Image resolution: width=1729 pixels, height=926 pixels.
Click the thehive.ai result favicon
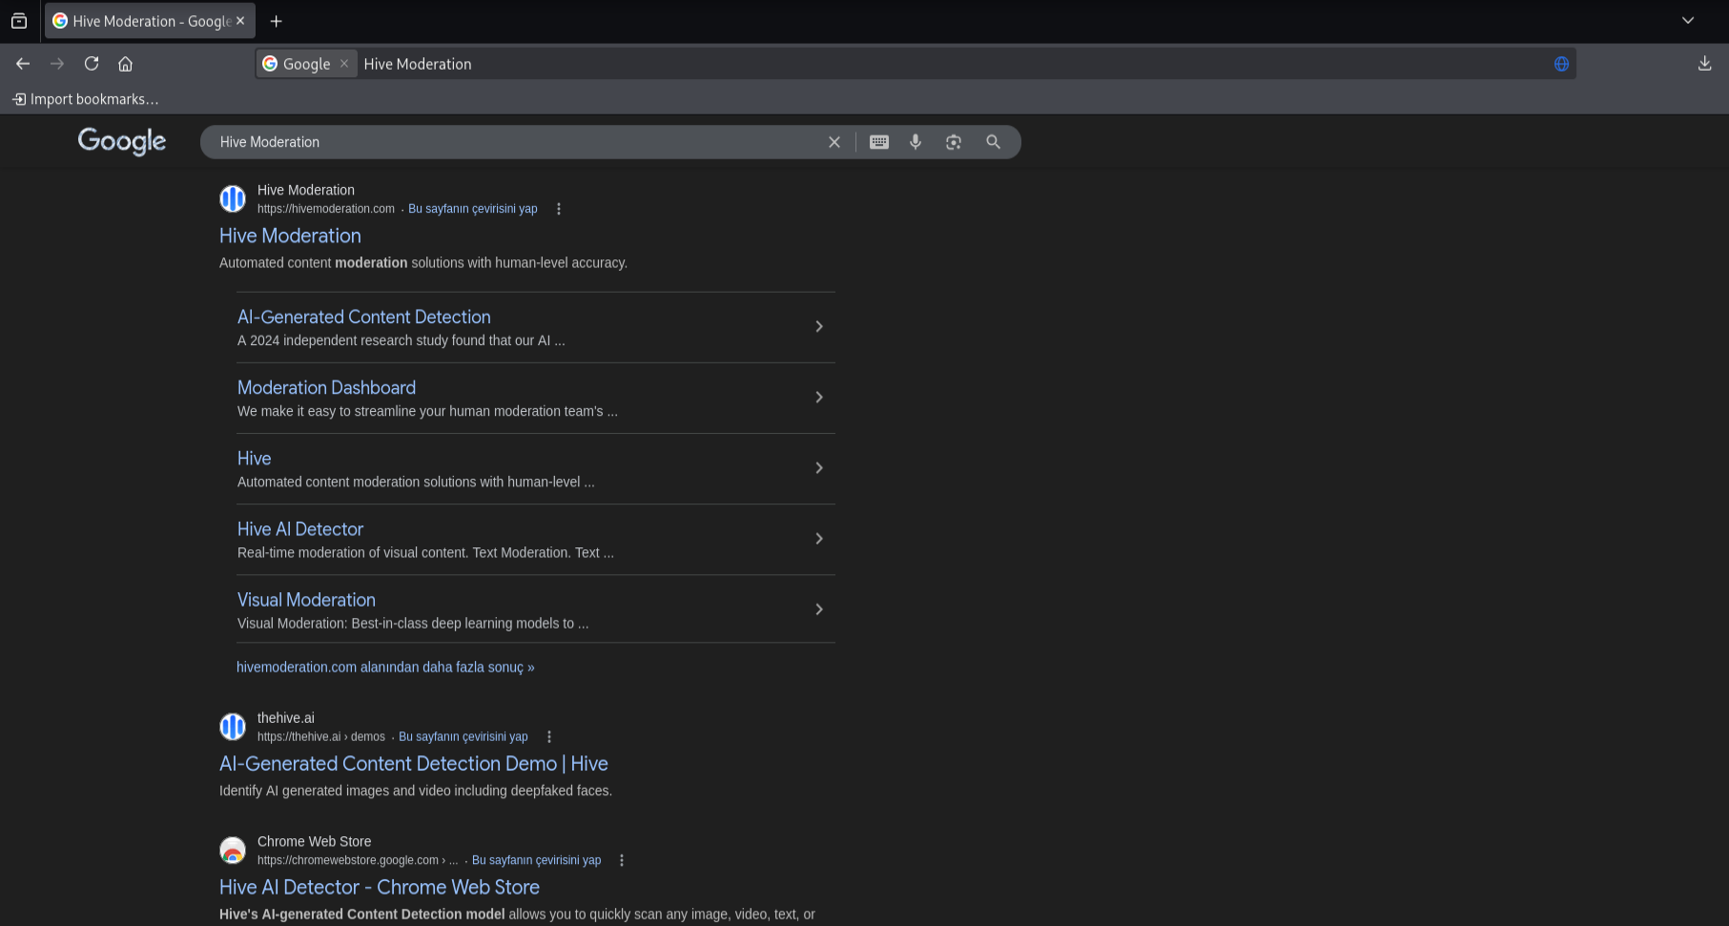point(233,727)
